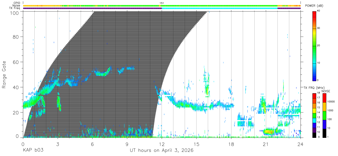Click the NOISE legend title

(x=326, y=91)
